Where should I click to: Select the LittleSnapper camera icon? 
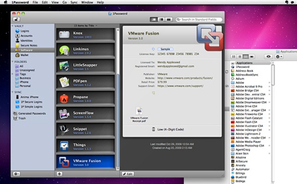pyautogui.click(x=64, y=66)
